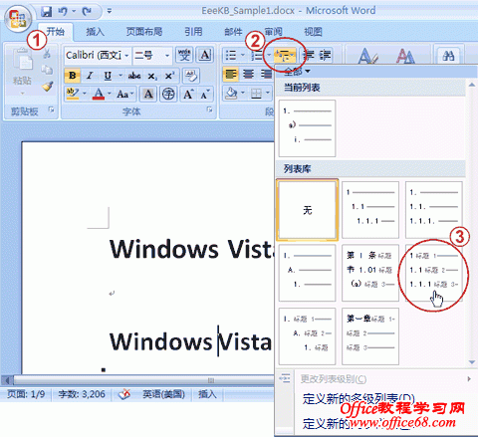Switch to the 开始 tab
The width and height of the screenshot is (478, 437).
55,32
